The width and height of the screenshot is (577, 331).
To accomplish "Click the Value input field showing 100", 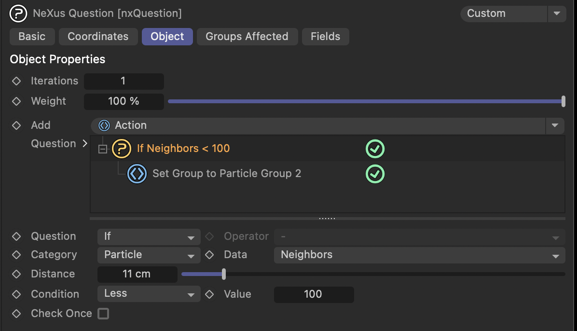I will [314, 294].
